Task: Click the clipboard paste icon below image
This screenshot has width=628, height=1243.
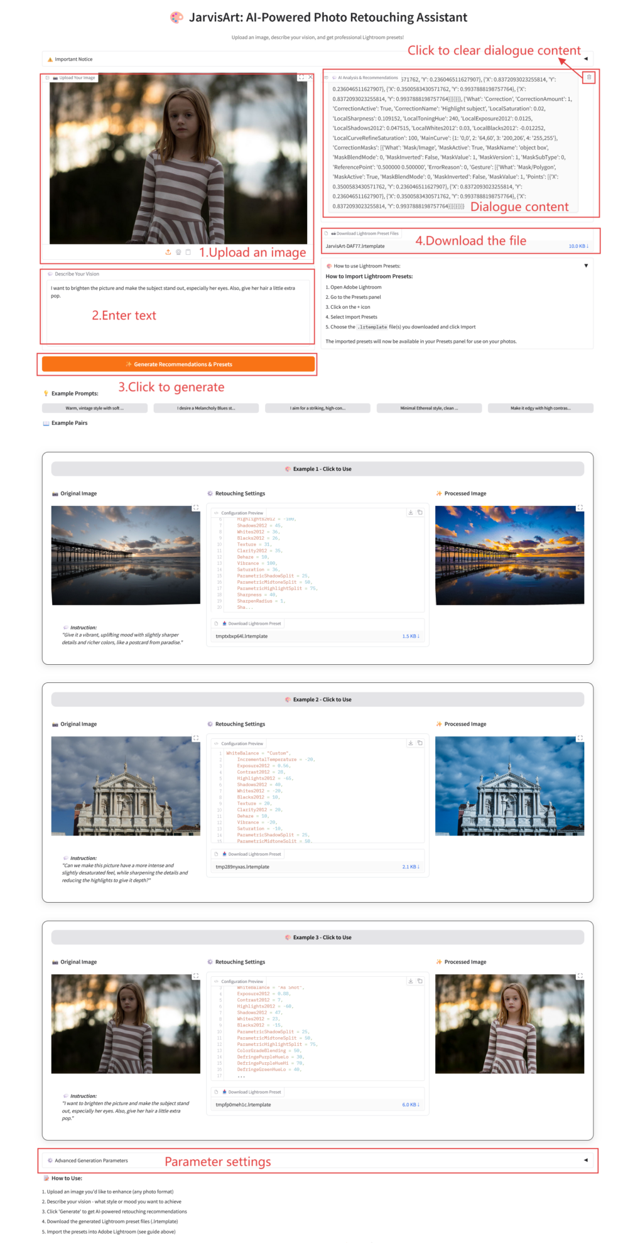Action: (188, 252)
